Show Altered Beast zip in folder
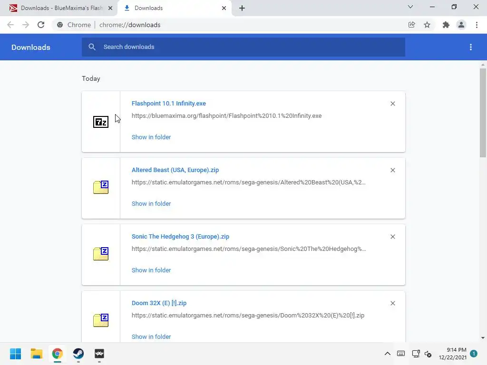 [x=151, y=203]
